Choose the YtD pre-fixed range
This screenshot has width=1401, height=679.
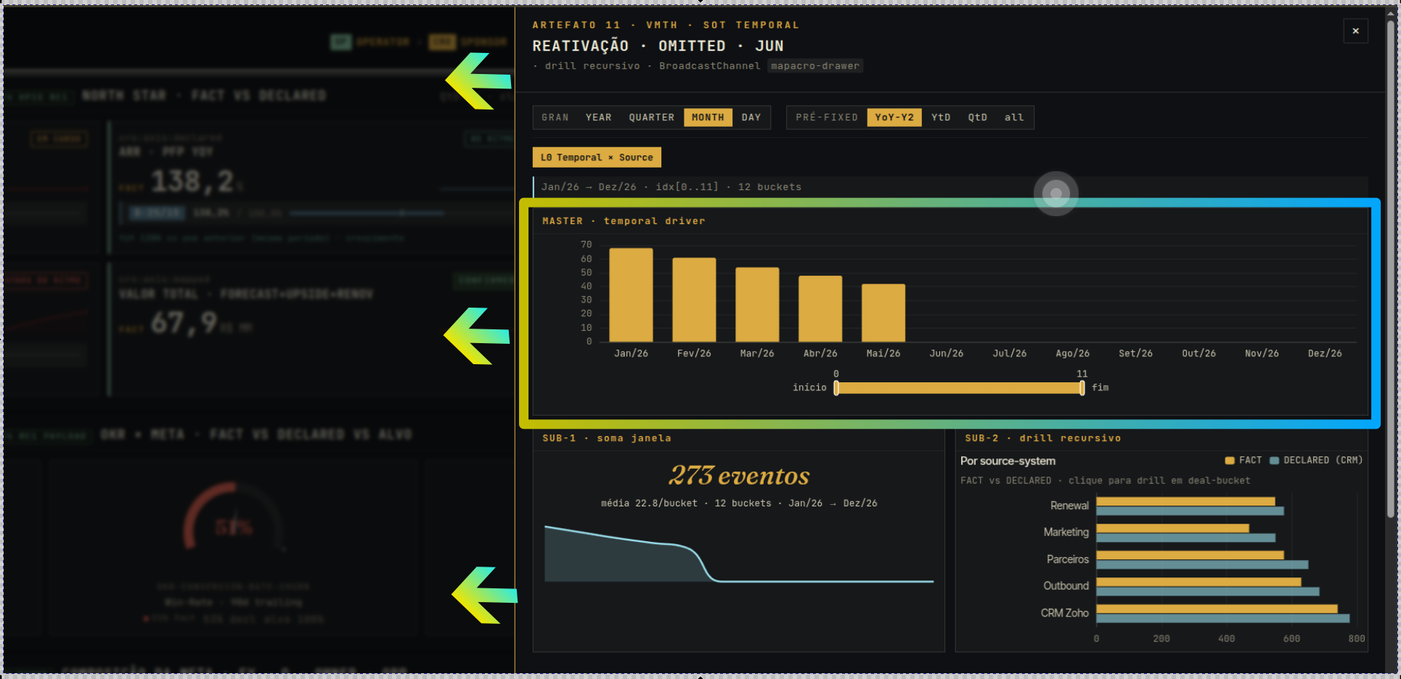[941, 118]
